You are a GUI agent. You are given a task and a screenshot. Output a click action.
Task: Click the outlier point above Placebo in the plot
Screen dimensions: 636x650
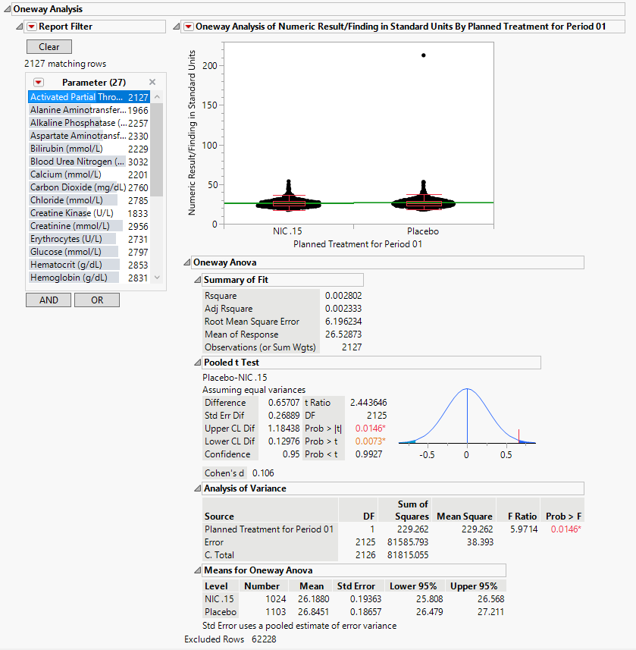coord(423,55)
